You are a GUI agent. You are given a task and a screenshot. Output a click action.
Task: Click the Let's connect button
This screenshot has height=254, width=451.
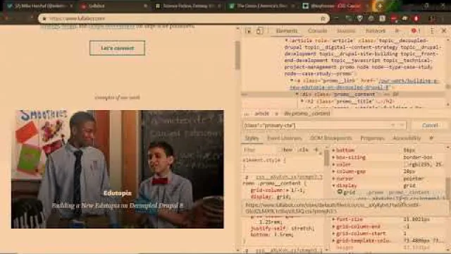118,48
